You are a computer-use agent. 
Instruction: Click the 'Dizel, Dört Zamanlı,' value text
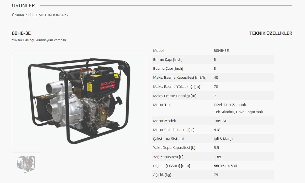click(x=230, y=105)
